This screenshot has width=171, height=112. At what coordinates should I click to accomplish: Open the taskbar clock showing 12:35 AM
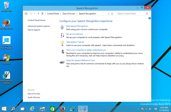164,109
